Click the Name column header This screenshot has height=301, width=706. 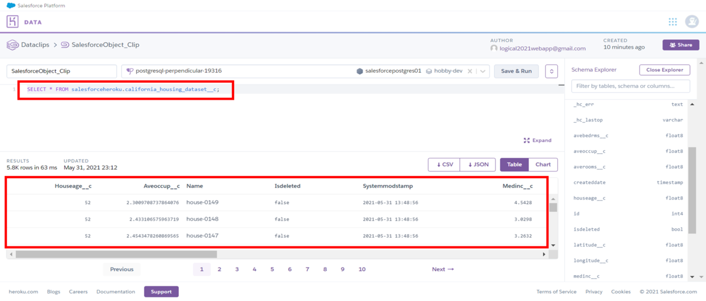194,186
